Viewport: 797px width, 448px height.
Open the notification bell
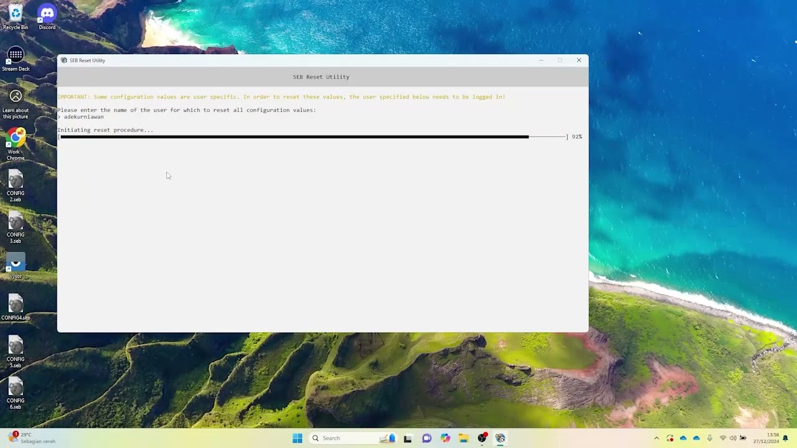pos(786,438)
